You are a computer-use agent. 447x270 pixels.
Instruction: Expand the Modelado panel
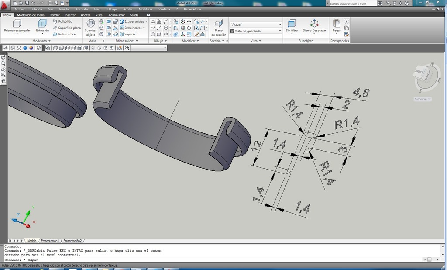point(42,41)
